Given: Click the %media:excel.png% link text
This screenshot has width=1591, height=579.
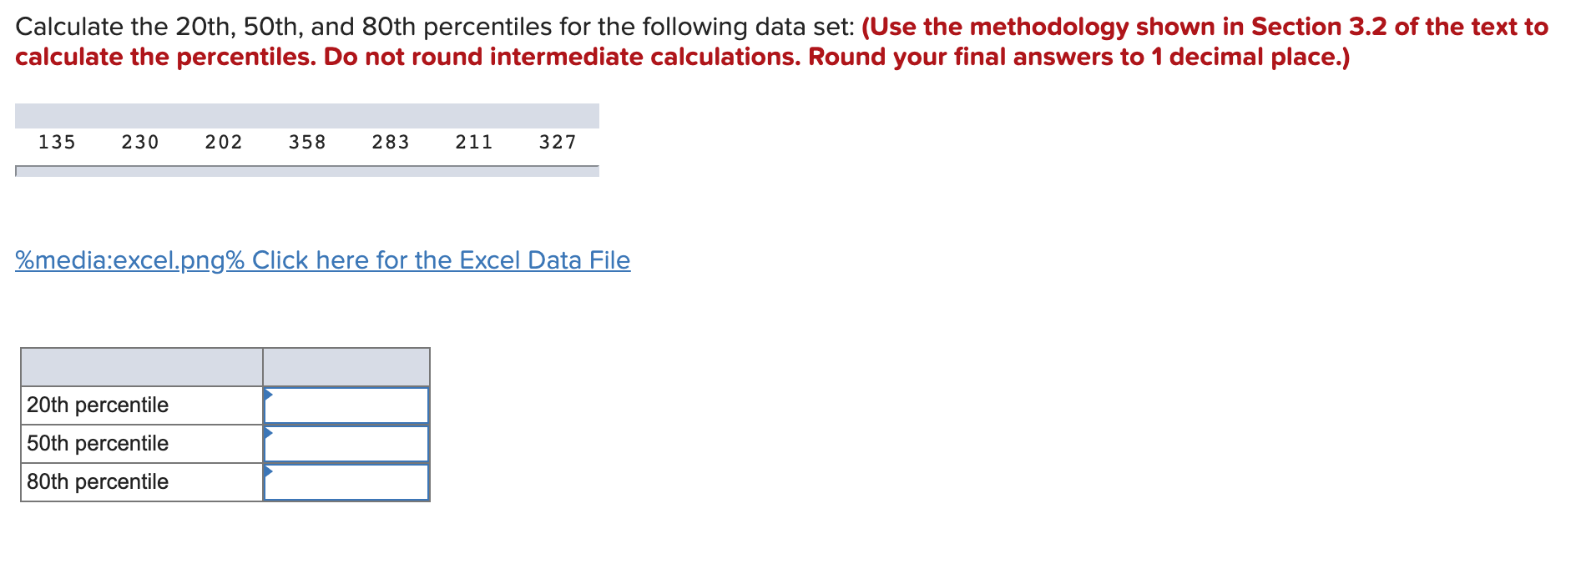Looking at the screenshot, I should [x=127, y=259].
